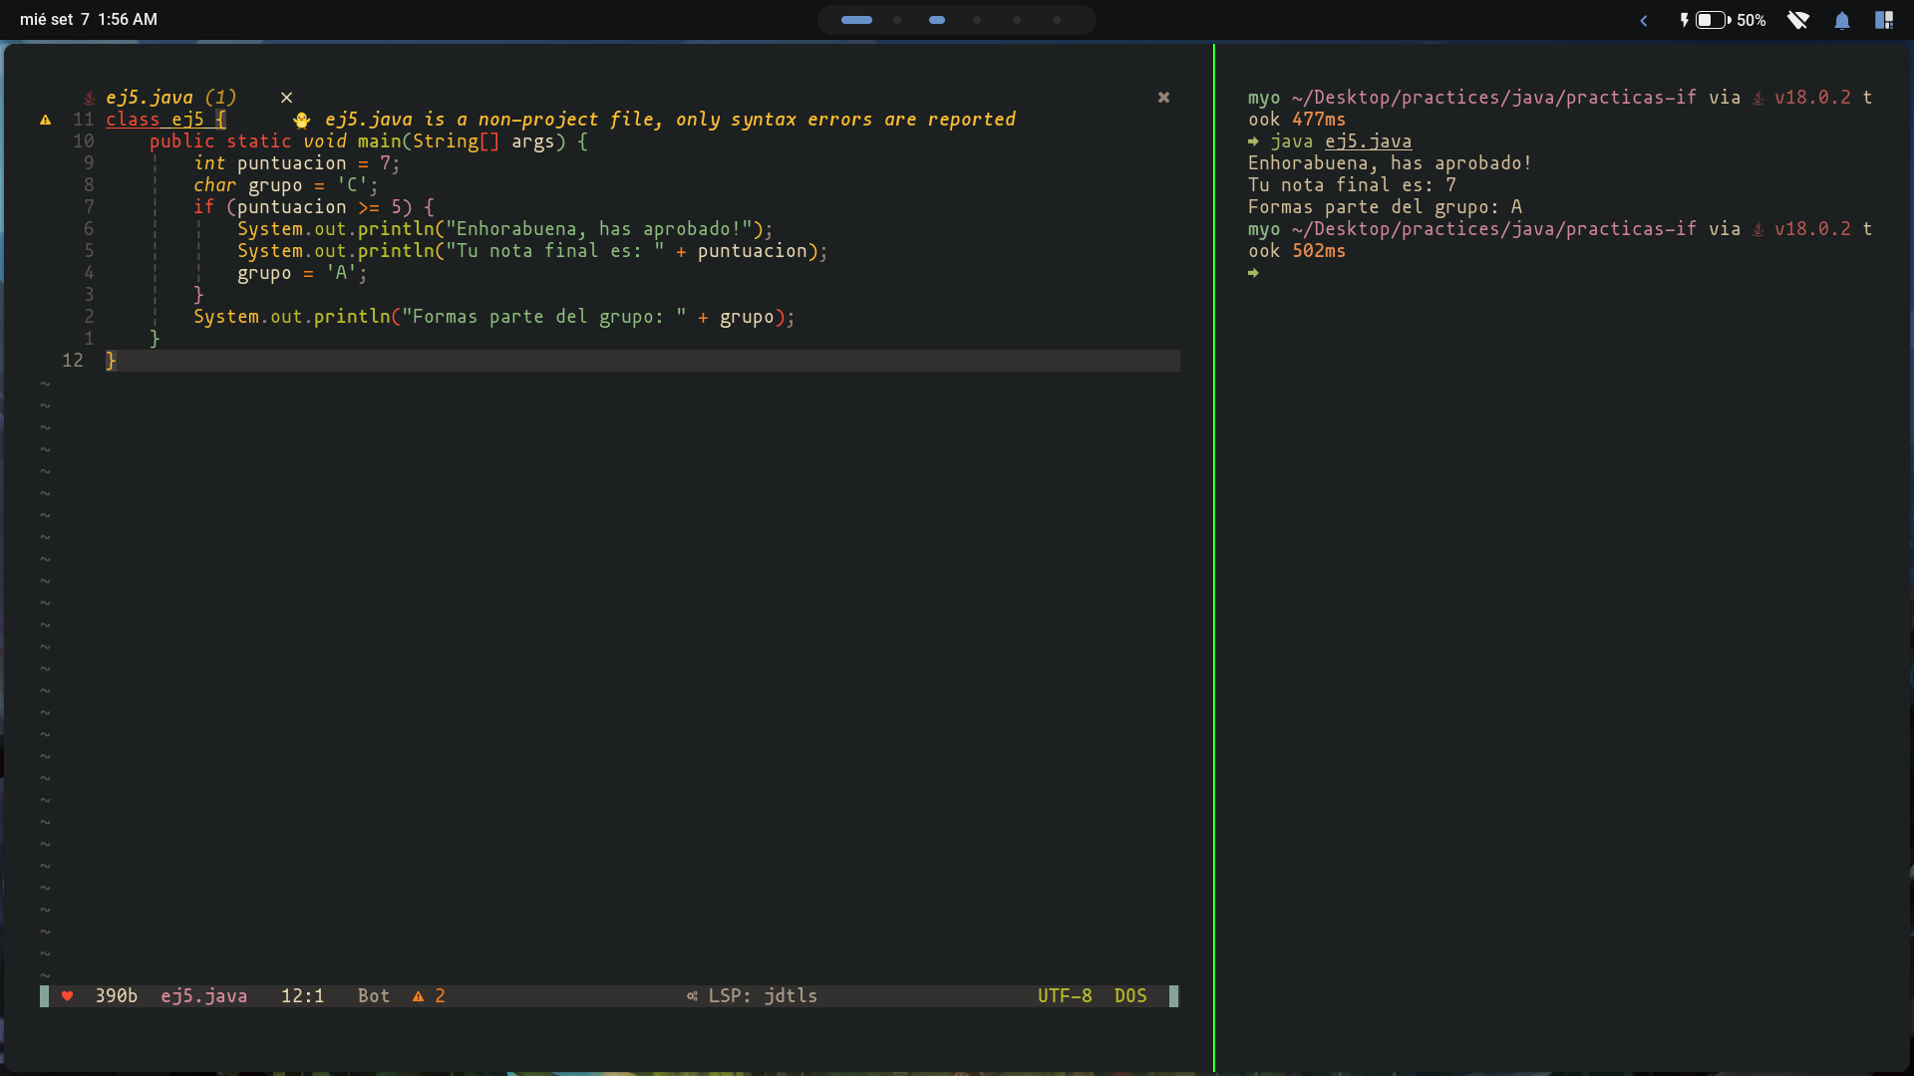Click the DOS file format label

click(1129, 996)
